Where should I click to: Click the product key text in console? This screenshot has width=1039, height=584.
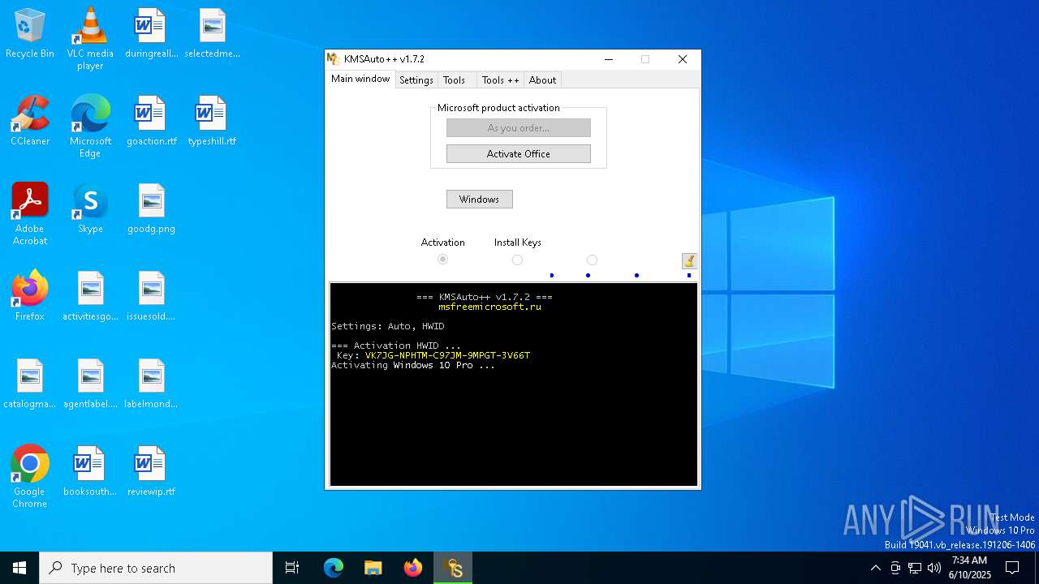[447, 355]
